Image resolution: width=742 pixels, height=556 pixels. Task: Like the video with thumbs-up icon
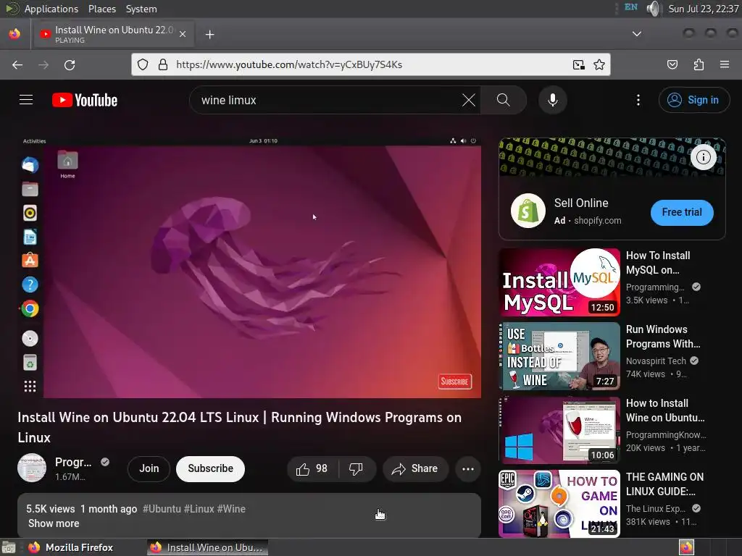(x=312, y=468)
